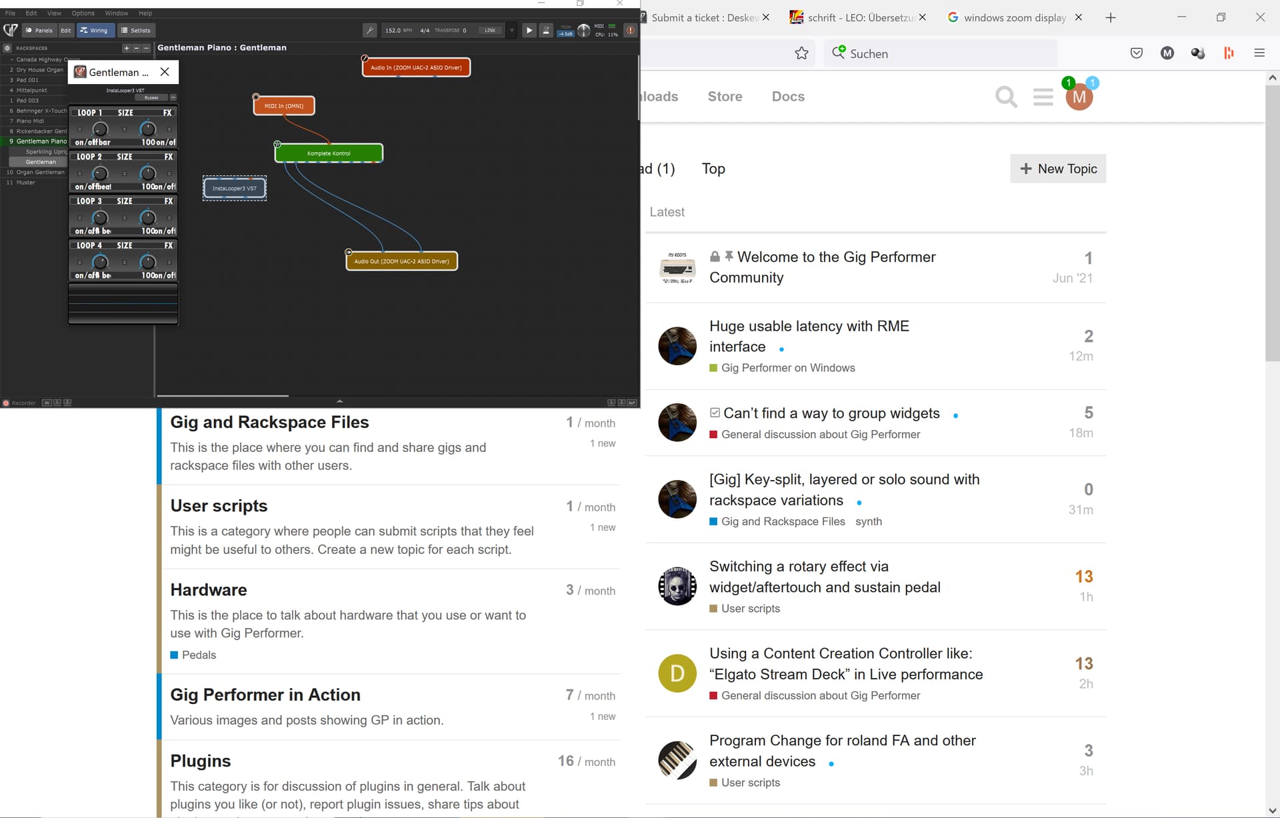Screen dimensions: 1280x818
Task: Click the orange extension icon in Firefox toolbar
Action: (x=1229, y=53)
